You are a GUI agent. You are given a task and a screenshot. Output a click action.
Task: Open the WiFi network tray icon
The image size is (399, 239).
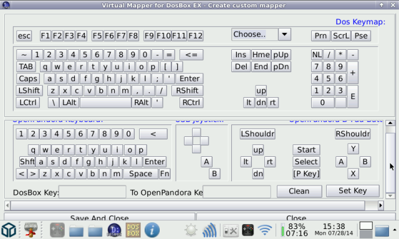coord(264,230)
